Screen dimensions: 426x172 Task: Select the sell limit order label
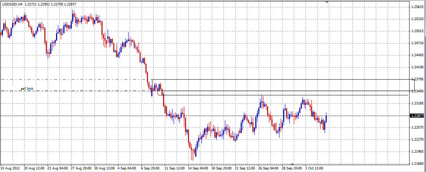(27, 89)
